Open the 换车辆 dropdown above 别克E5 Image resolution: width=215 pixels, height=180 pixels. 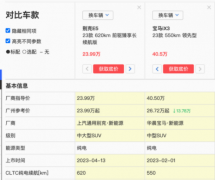[x=98, y=15]
